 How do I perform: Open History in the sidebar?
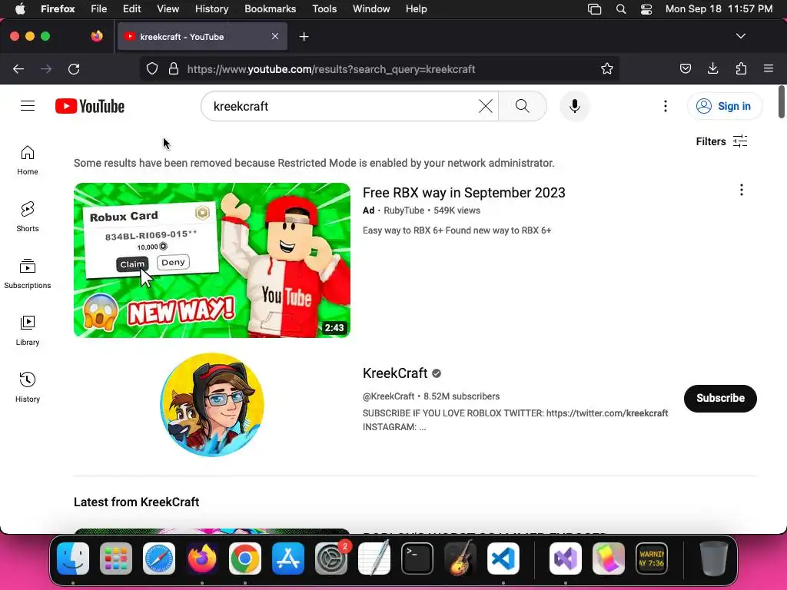coord(28,387)
